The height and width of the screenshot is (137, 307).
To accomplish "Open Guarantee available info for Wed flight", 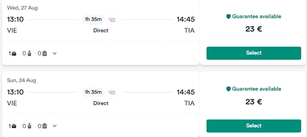I will (256, 16).
